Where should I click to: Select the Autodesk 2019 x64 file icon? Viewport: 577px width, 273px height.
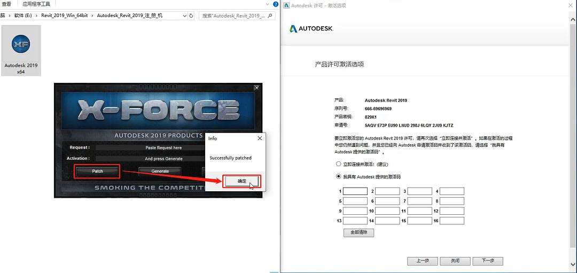pyautogui.click(x=21, y=50)
